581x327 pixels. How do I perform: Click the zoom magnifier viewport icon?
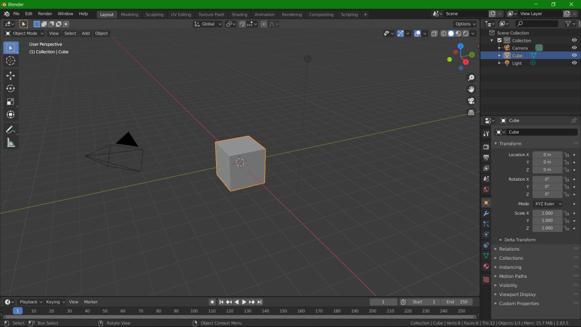tap(471, 78)
